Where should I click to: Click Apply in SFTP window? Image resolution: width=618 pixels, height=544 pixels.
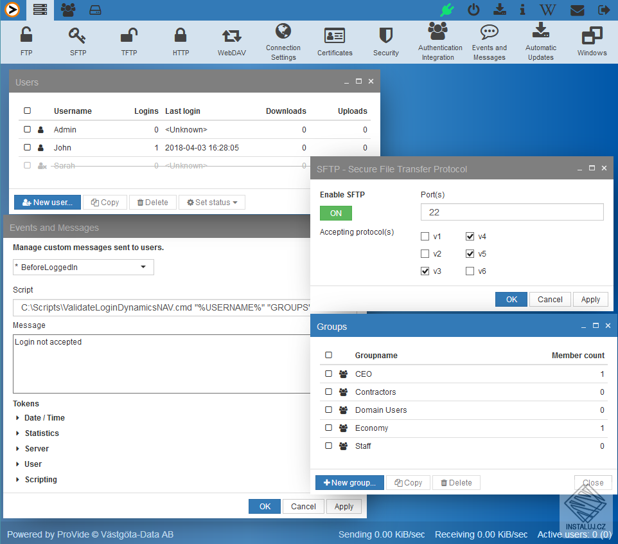590,300
